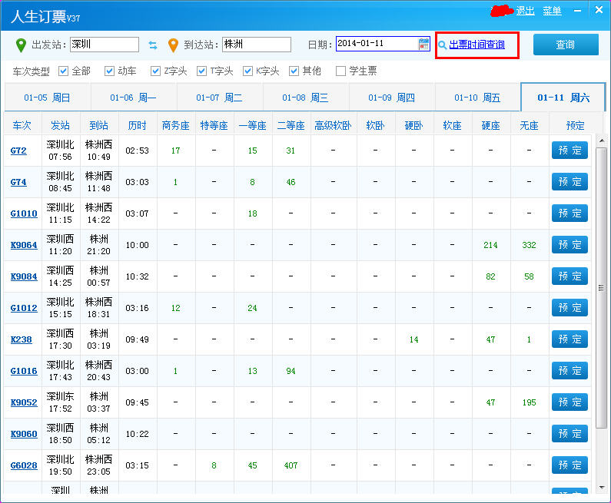This screenshot has height=503, width=611.
Task: Toggle the K字头 checkbox
Action: [247, 71]
